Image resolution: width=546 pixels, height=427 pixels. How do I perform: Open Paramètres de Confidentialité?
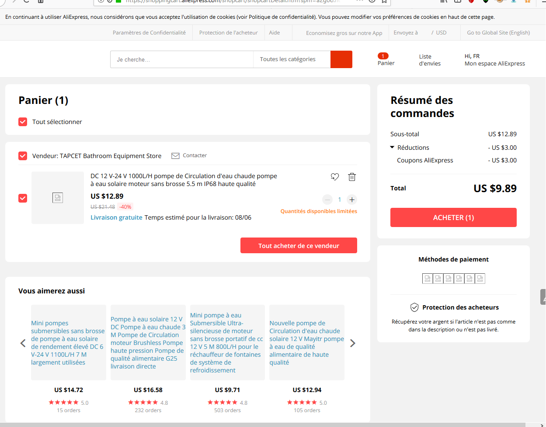click(x=149, y=33)
